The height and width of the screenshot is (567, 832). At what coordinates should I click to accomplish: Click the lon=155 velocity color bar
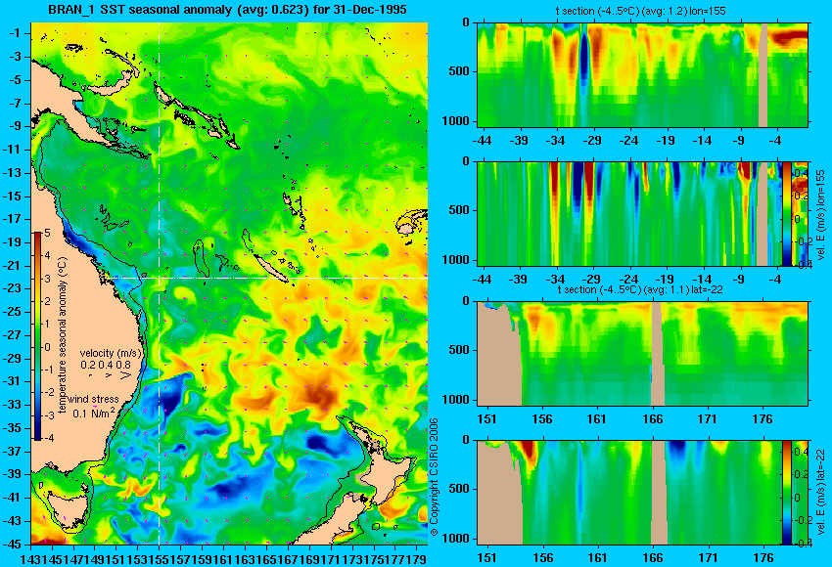(786, 213)
